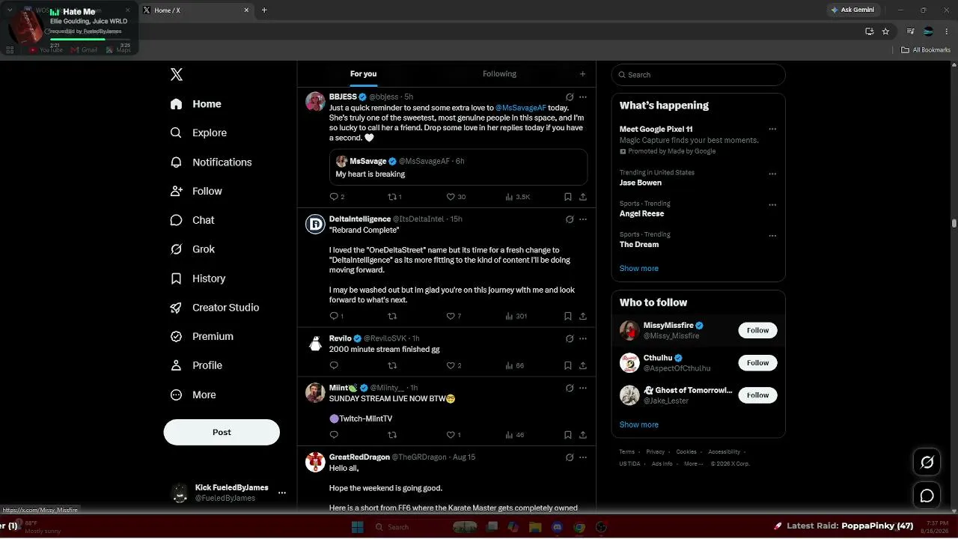Follow Ghost of Tomorrowl... account
Viewport: 958px width, 539px height.
(757, 395)
